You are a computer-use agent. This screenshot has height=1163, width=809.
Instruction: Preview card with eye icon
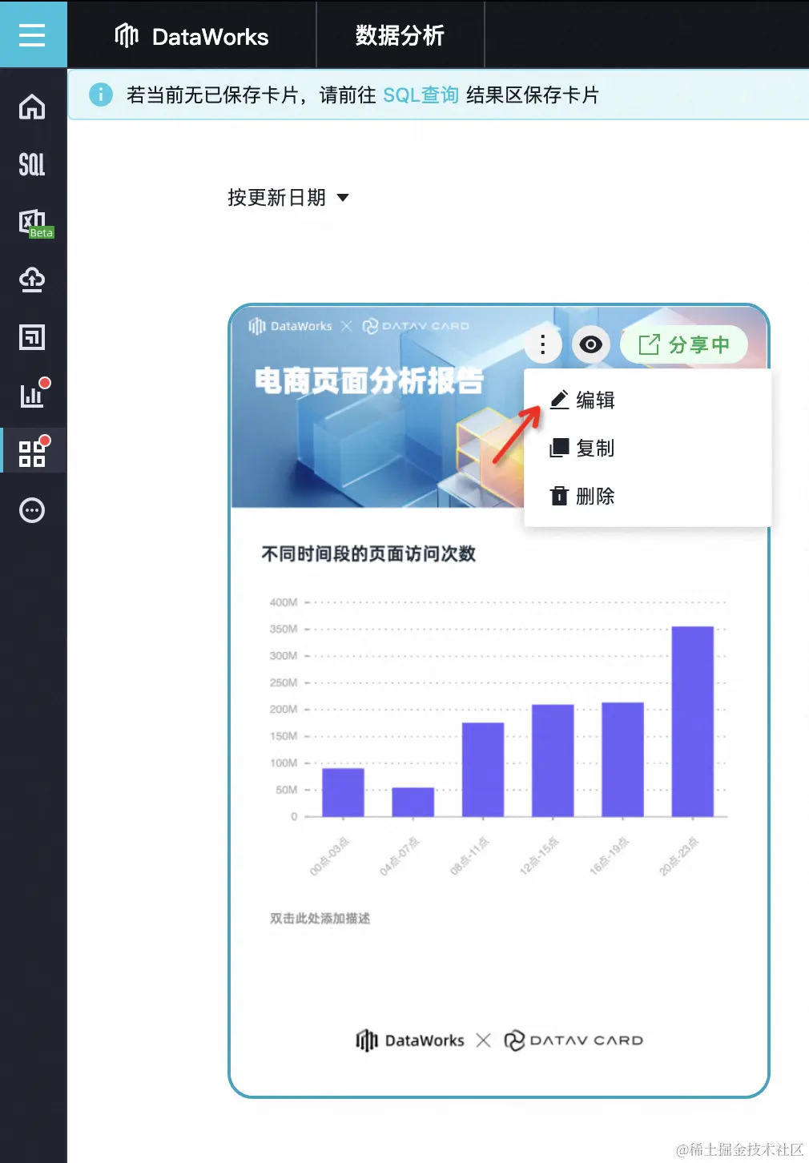591,344
